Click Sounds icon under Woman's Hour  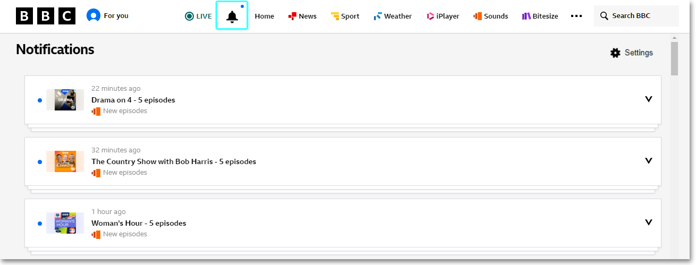[96, 234]
